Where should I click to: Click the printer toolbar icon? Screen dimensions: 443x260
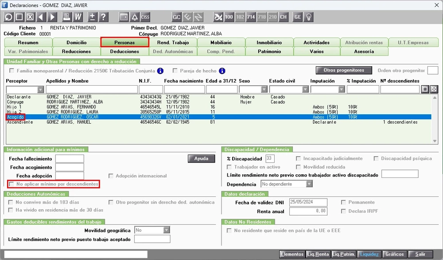point(67,17)
